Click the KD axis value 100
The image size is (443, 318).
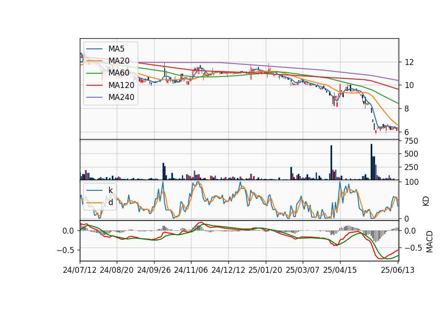(x=412, y=182)
